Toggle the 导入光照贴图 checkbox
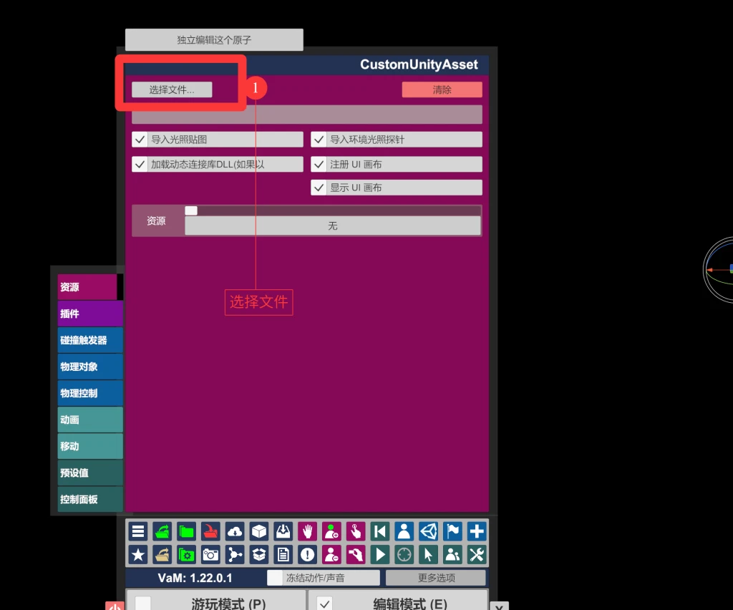This screenshot has height=610, width=733. [x=140, y=140]
